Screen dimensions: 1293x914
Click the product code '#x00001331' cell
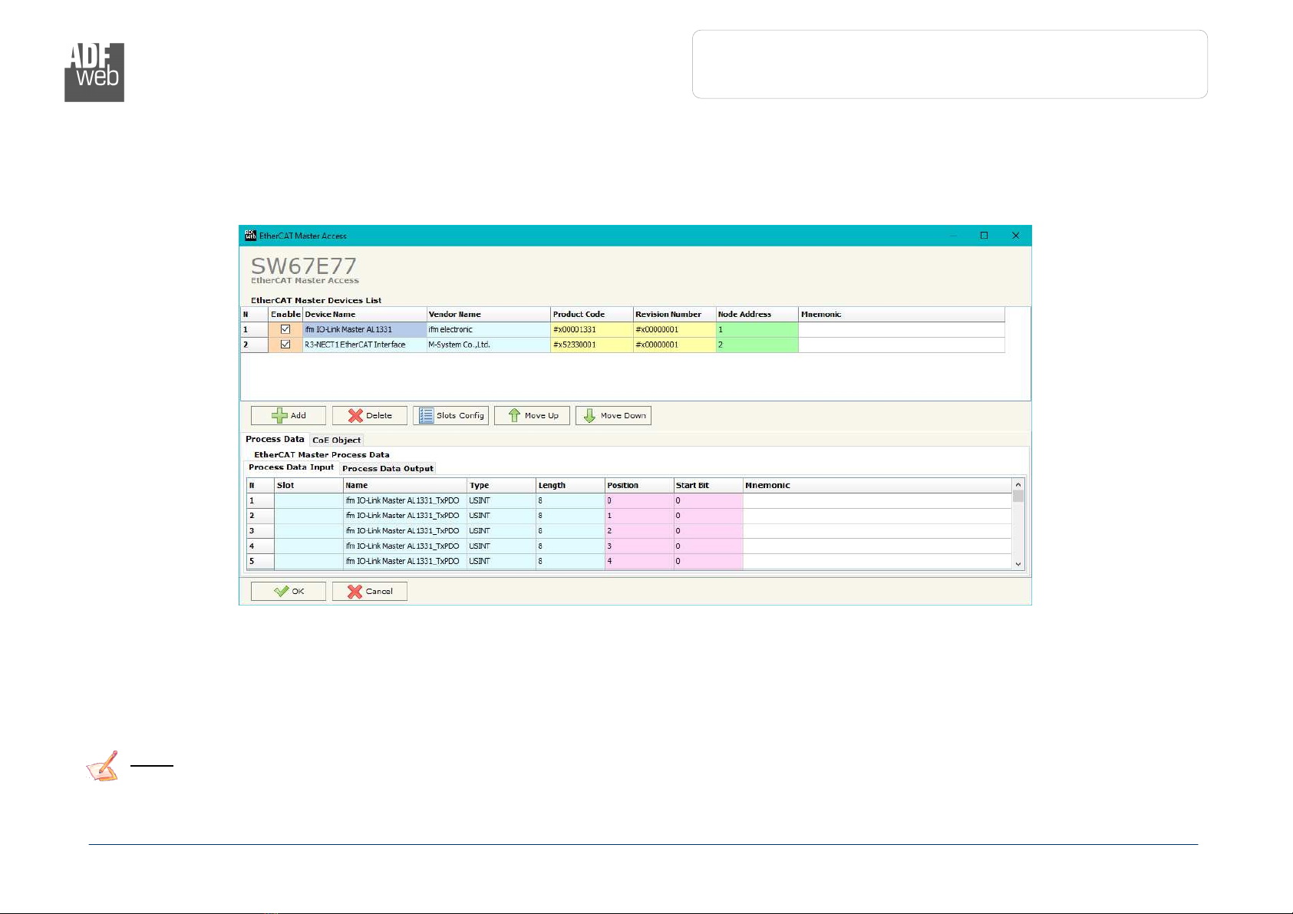point(592,329)
